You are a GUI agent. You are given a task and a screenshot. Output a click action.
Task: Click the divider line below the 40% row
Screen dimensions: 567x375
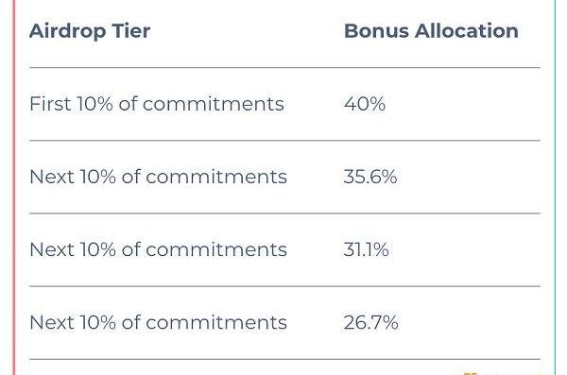point(285,141)
